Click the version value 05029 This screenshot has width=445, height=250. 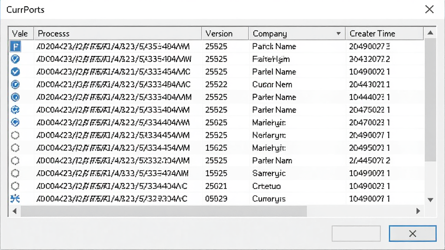click(x=216, y=199)
